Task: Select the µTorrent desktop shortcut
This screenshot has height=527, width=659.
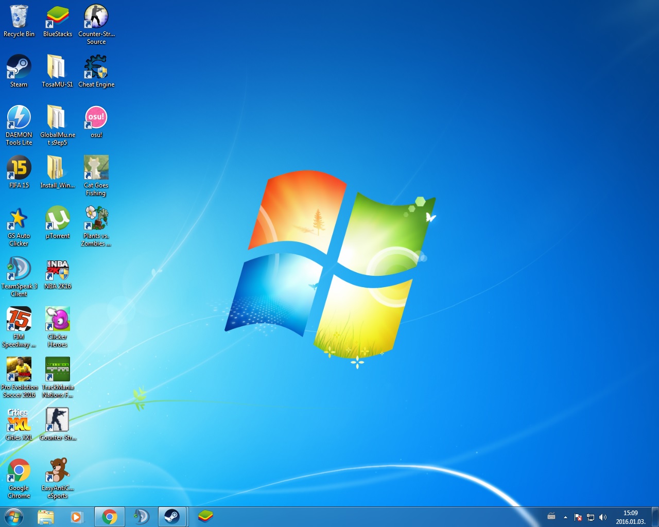Action: point(58,223)
